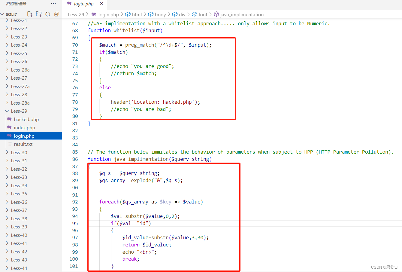Click html in the breadcrumb path
Image resolution: width=402 pixels, height=272 pixels.
click(x=137, y=14)
